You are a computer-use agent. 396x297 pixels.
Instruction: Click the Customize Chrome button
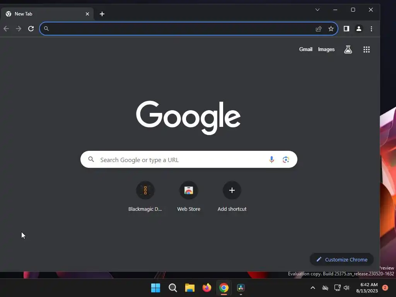click(x=341, y=259)
